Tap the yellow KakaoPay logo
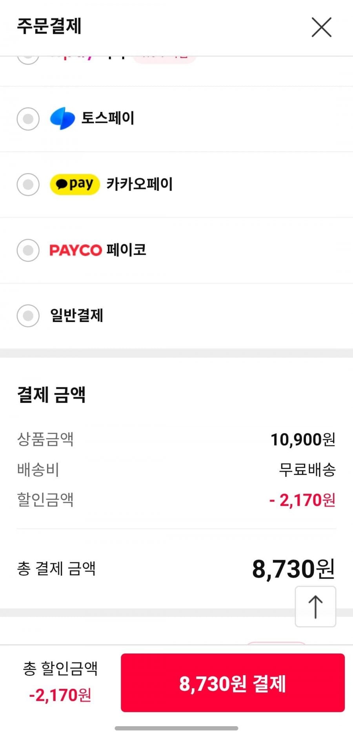This screenshot has height=736, width=353. 75,184
